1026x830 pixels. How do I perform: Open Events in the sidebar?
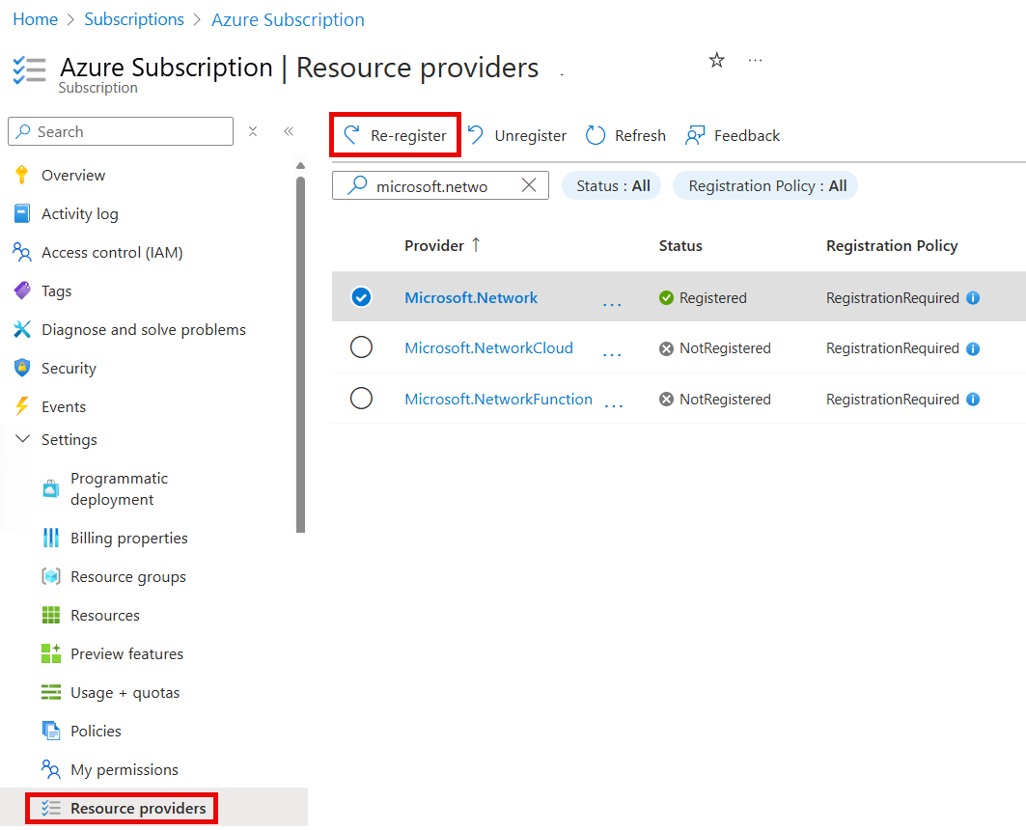(64, 407)
